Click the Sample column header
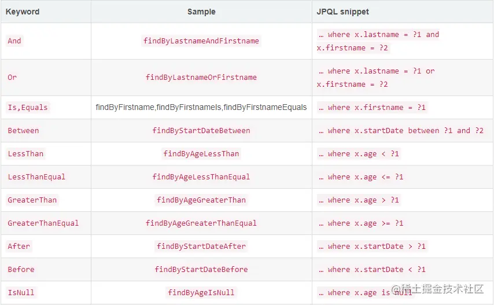This screenshot has width=494, height=305. [201, 12]
